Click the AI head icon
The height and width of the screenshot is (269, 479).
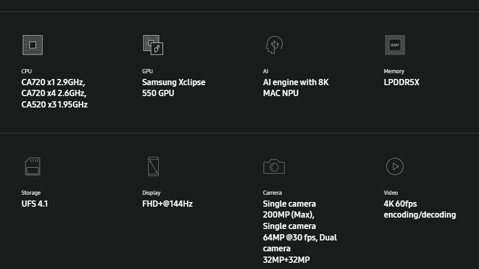point(273,45)
